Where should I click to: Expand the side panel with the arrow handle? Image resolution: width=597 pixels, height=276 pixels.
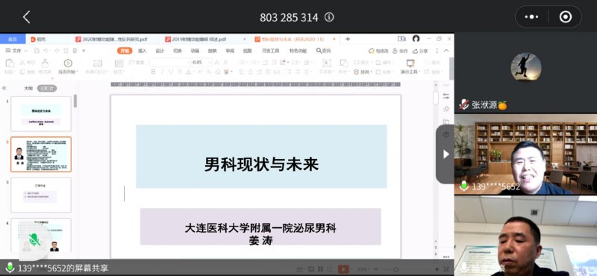click(446, 154)
